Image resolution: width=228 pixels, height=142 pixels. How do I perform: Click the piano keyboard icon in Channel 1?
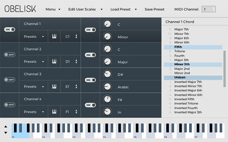[x=54, y=37]
